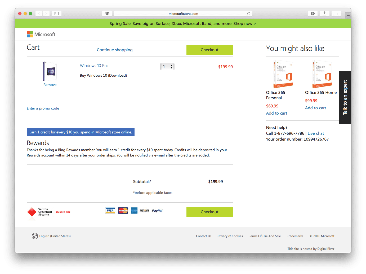Click the PayPal payment logo

click(157, 211)
